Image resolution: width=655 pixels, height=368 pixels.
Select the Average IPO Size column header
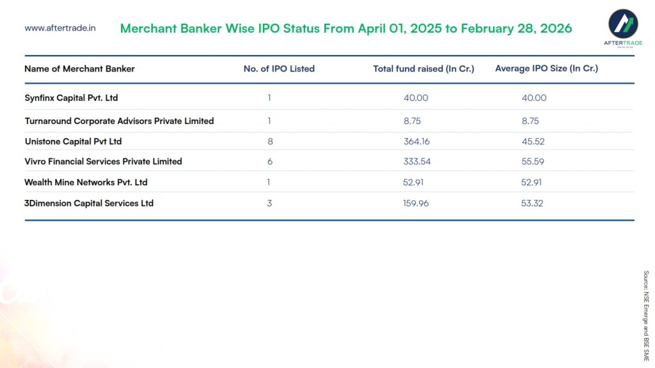[x=546, y=68]
